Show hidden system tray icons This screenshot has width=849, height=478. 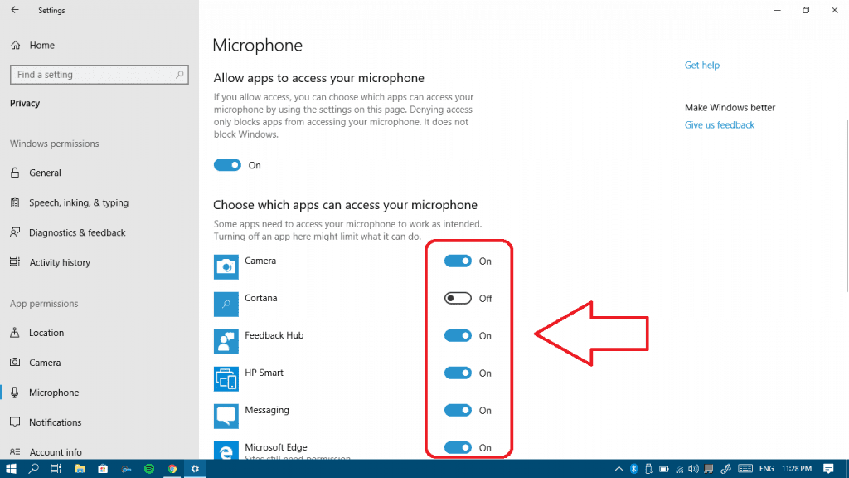coord(619,469)
